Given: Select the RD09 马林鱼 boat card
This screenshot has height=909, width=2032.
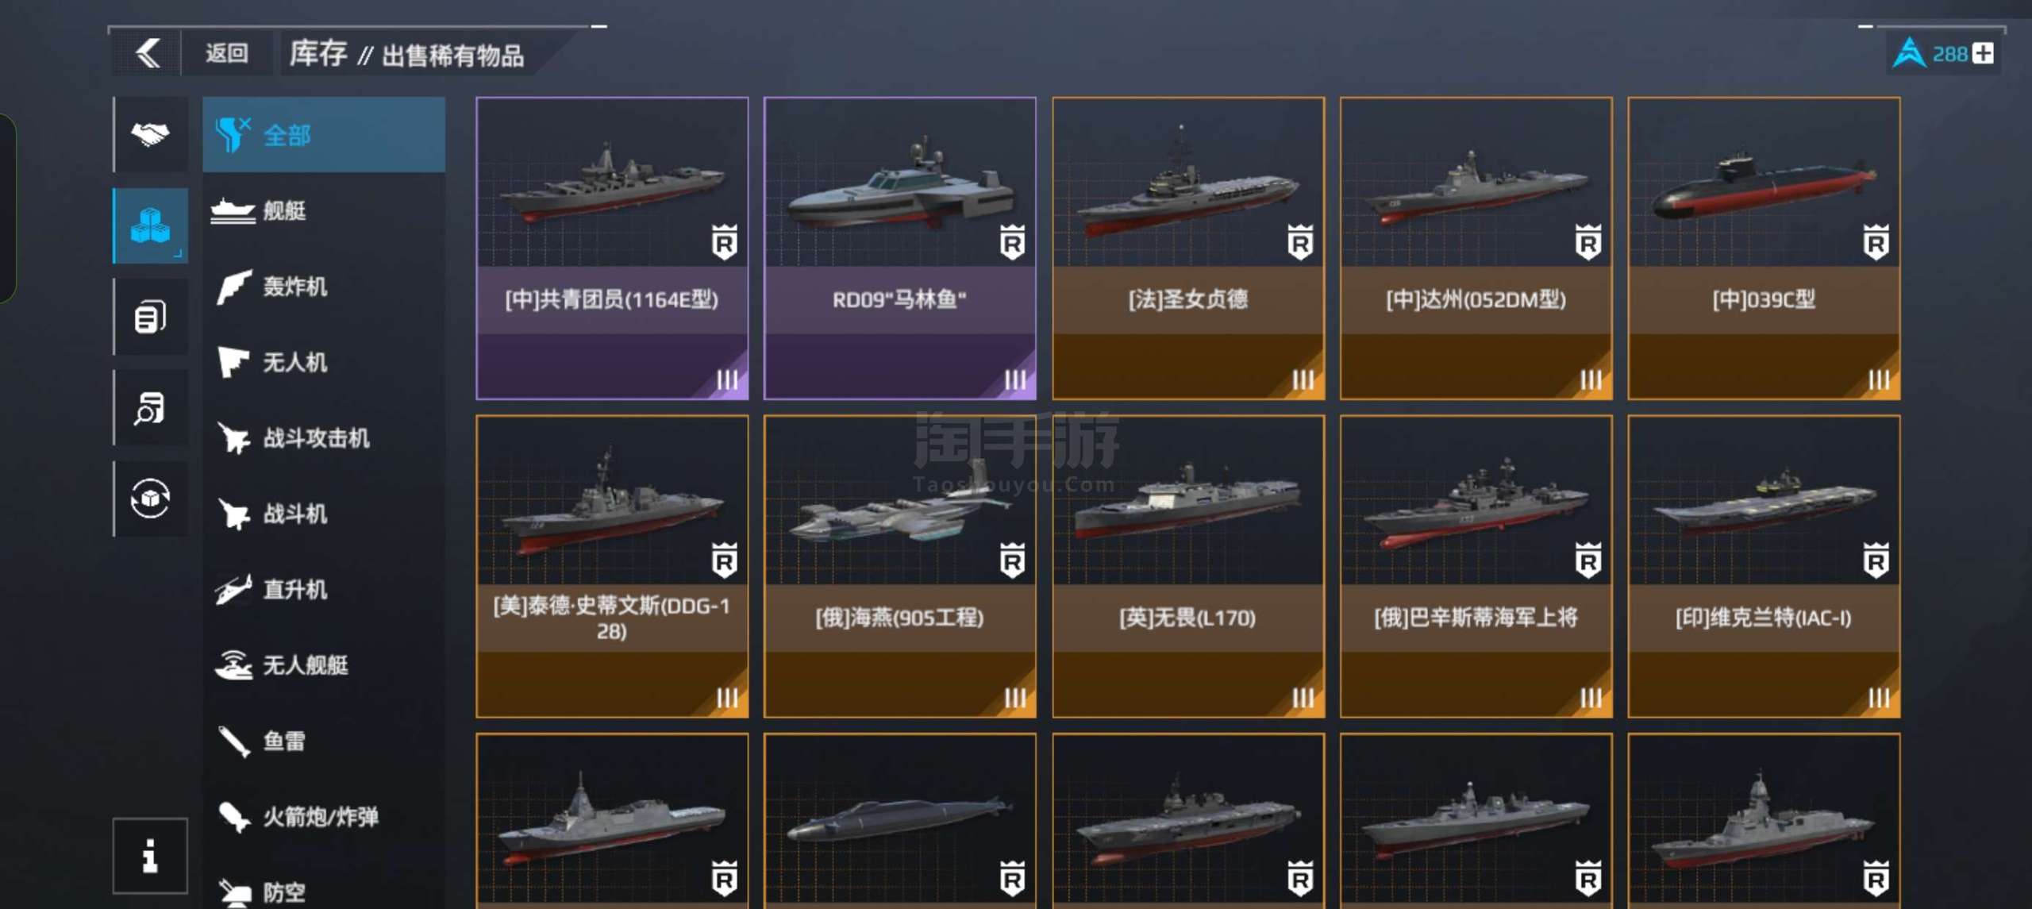Looking at the screenshot, I should (x=899, y=248).
